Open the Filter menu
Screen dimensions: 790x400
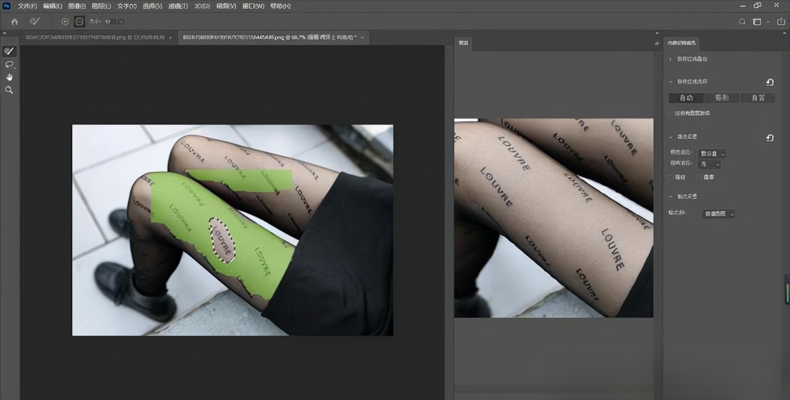click(178, 6)
